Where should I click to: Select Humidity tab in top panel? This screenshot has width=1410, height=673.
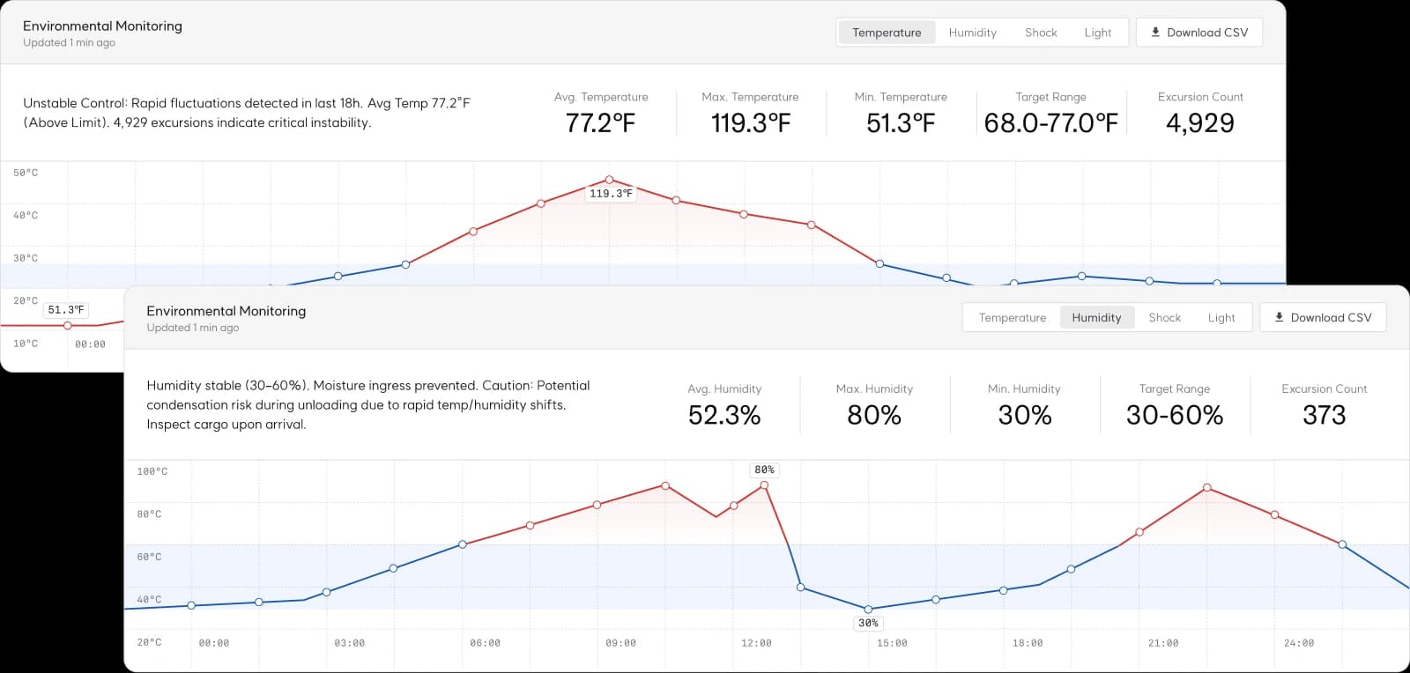coord(972,33)
